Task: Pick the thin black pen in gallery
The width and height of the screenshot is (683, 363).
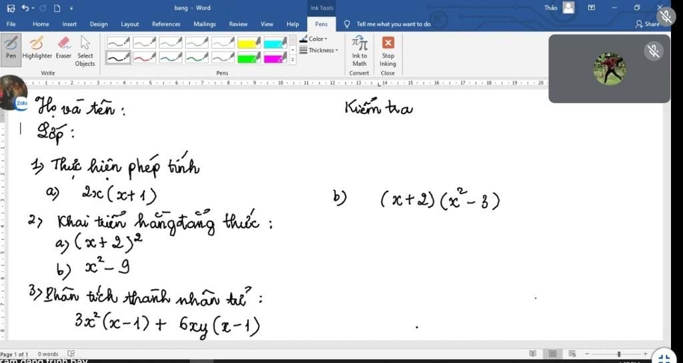Action: coord(119,42)
